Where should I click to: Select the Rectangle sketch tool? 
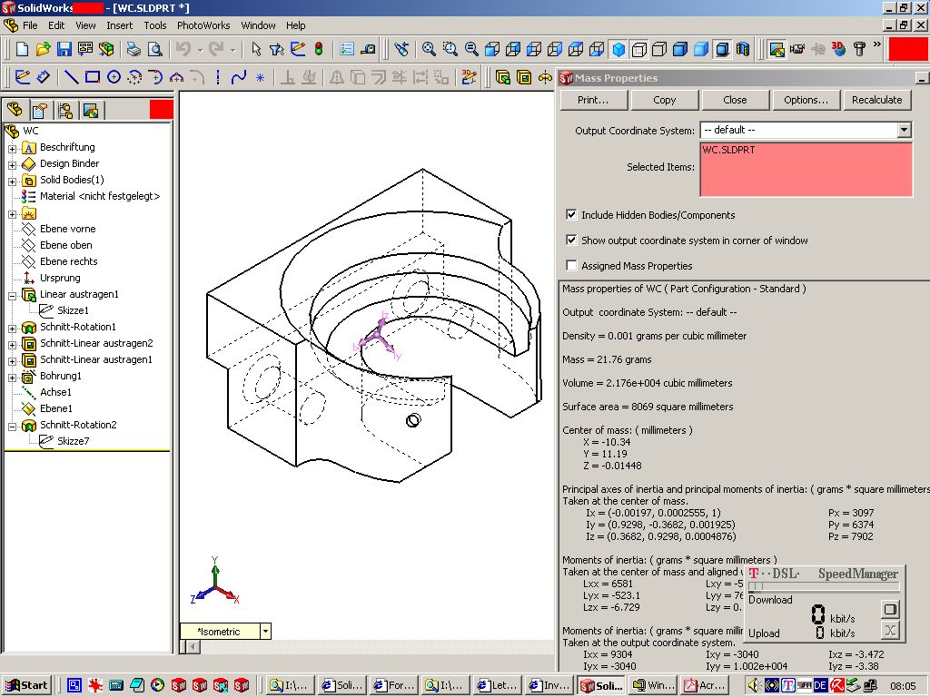[x=93, y=77]
